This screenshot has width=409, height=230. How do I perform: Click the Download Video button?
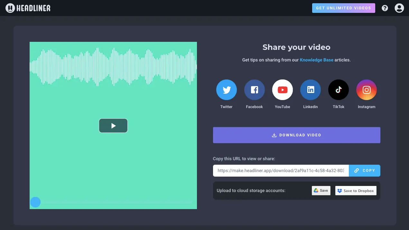297,135
